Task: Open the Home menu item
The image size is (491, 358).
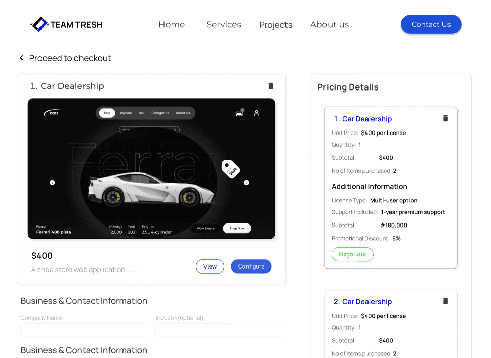Action: coord(172,24)
